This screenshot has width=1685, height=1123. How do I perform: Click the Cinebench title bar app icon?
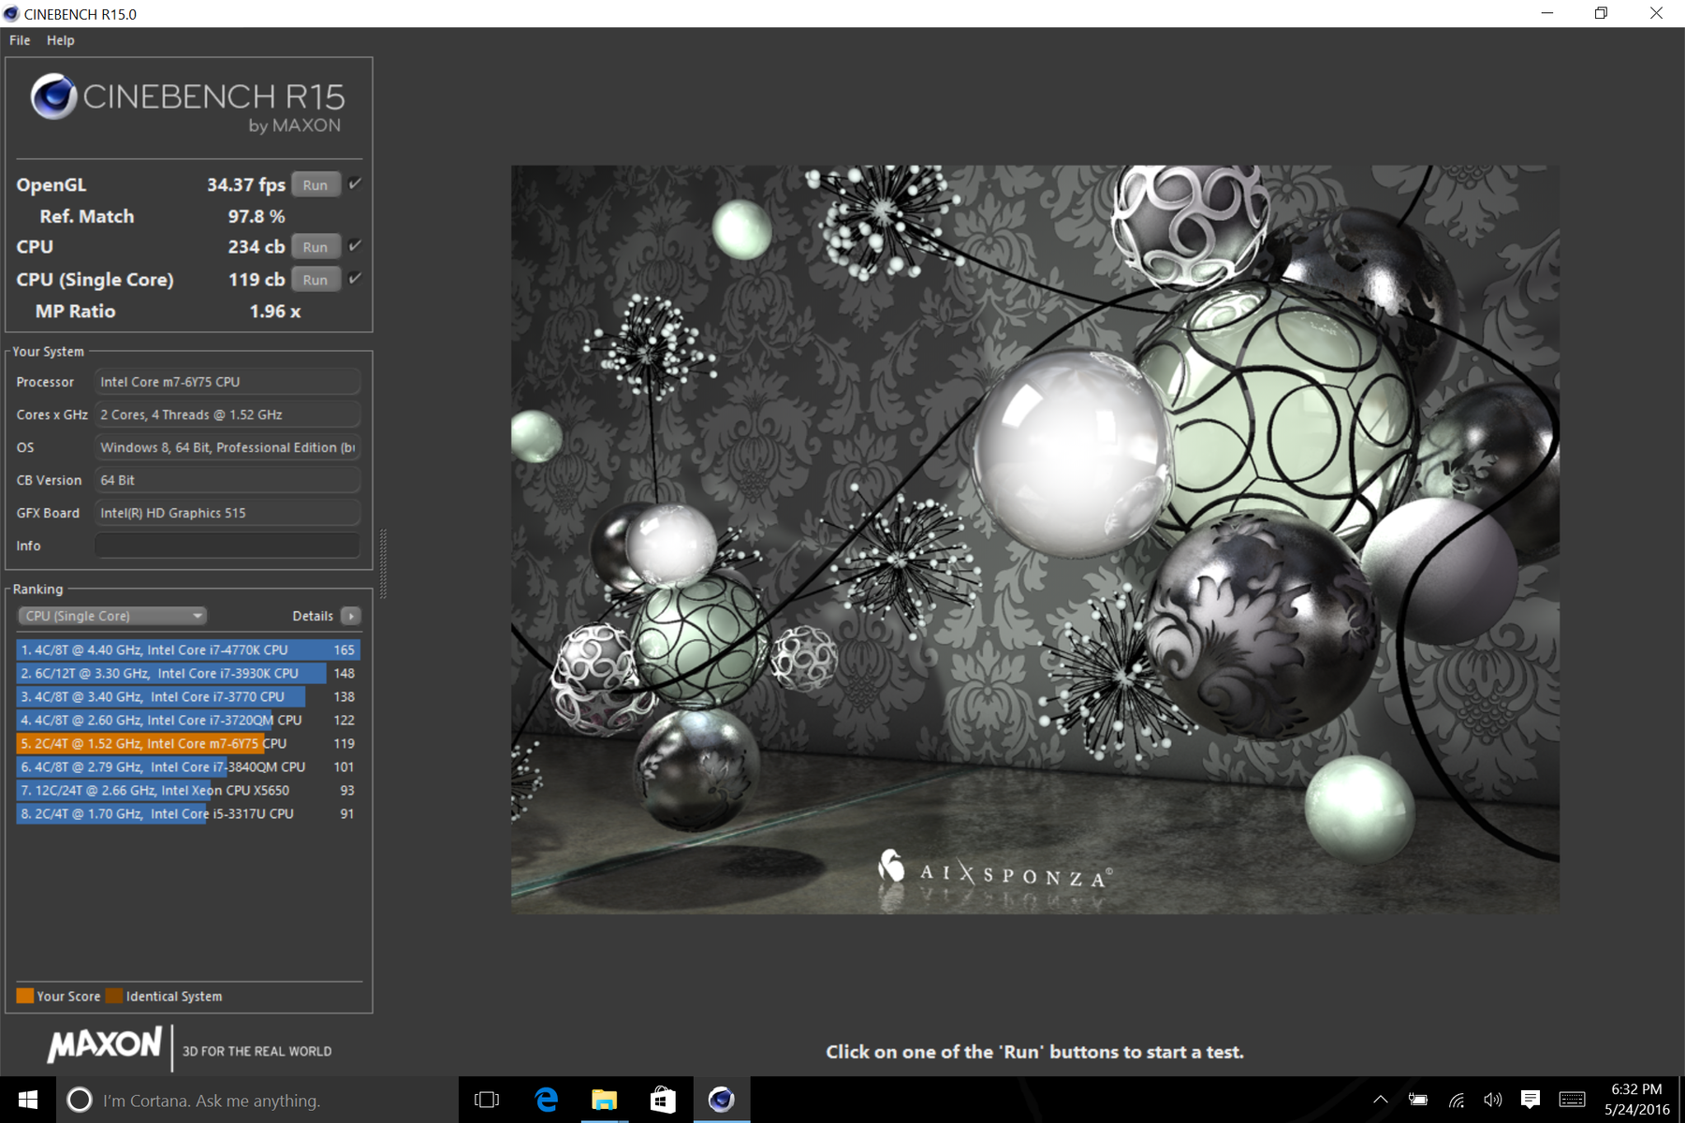coord(11,14)
